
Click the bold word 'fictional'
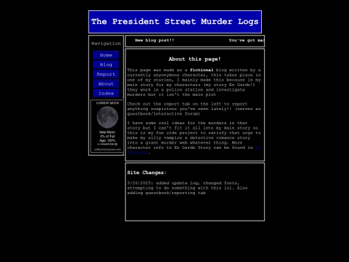tap(202, 70)
